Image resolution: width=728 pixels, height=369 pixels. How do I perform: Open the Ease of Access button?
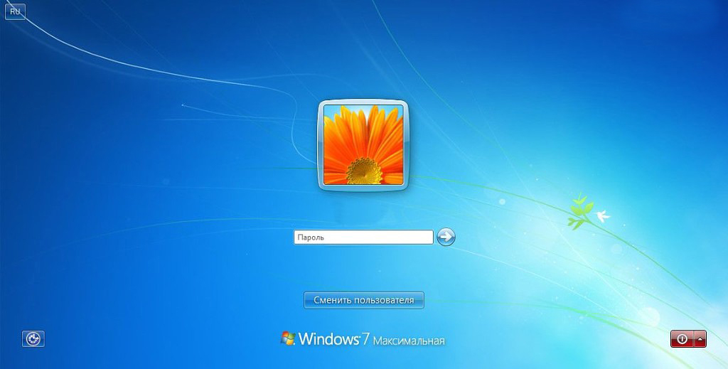33,339
